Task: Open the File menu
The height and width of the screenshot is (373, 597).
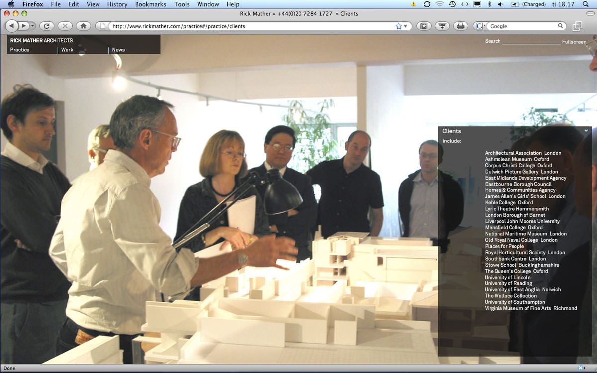Action: [x=56, y=4]
